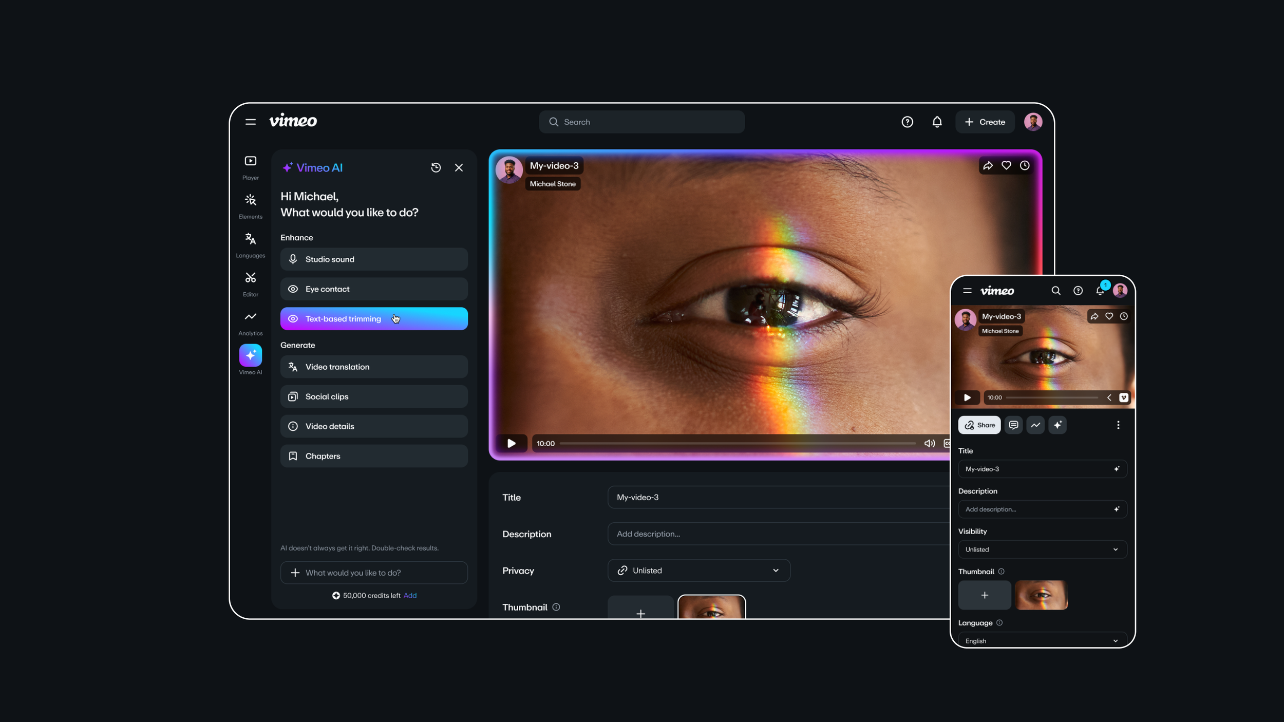This screenshot has width=1284, height=722.
Task: Click Add next to 50,000 credits left
Action: pyautogui.click(x=410, y=595)
